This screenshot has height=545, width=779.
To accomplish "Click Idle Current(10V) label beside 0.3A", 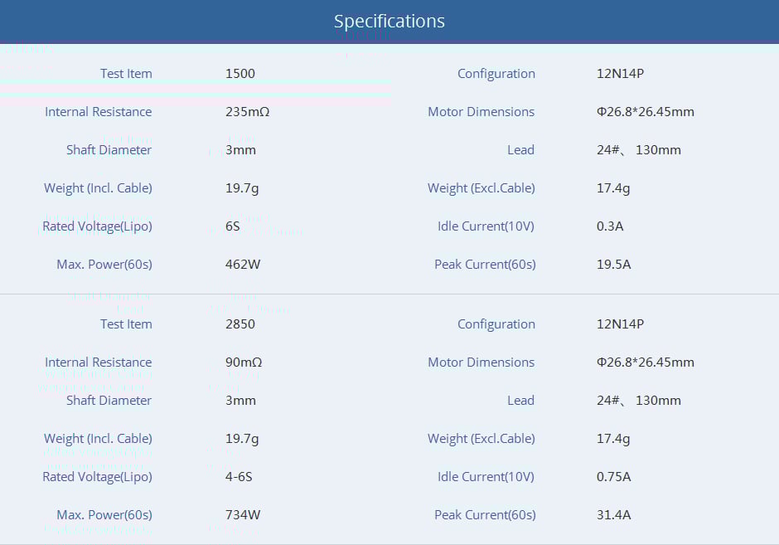I will pos(486,226).
